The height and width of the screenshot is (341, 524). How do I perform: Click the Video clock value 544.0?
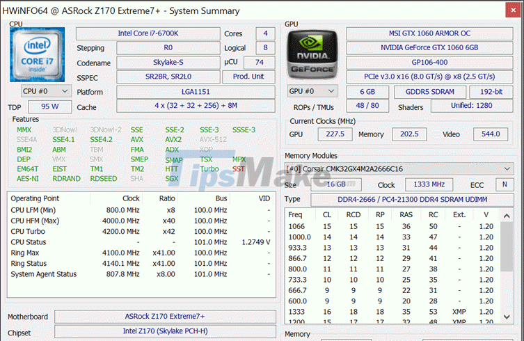[491, 134]
